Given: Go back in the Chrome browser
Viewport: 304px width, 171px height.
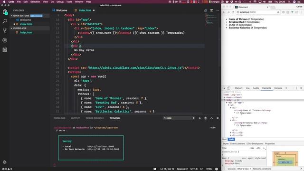Looking at the screenshot, I should tap(224, 12).
